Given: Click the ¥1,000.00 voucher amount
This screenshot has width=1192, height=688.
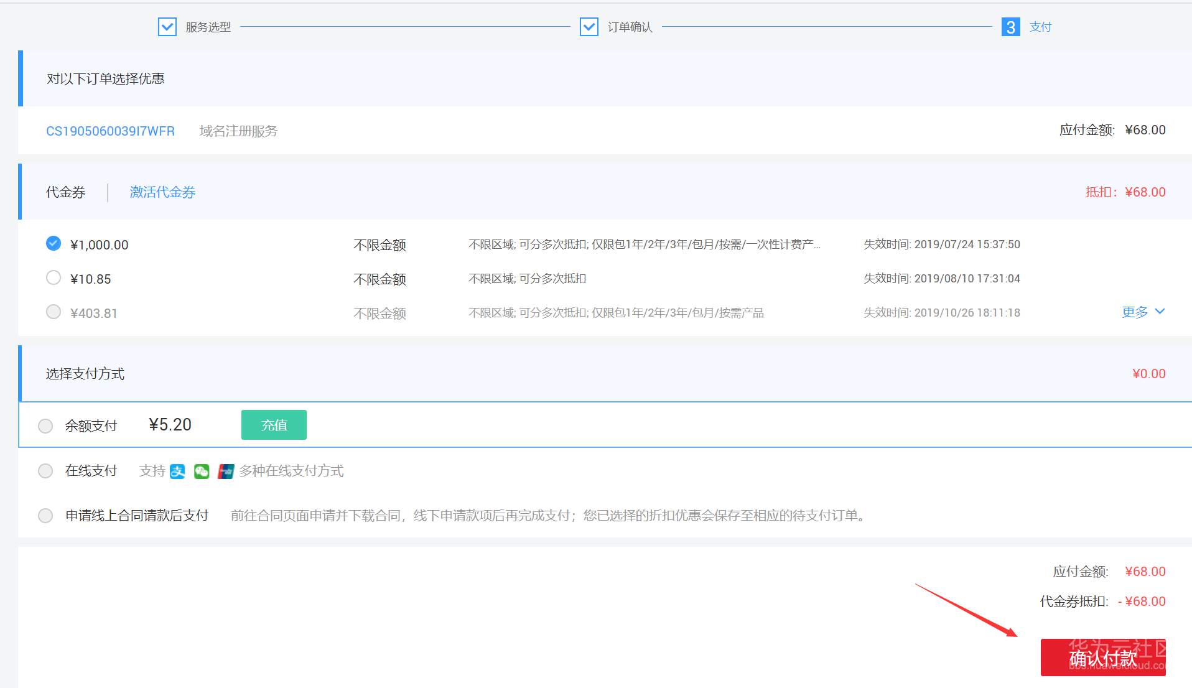Looking at the screenshot, I should click(100, 245).
